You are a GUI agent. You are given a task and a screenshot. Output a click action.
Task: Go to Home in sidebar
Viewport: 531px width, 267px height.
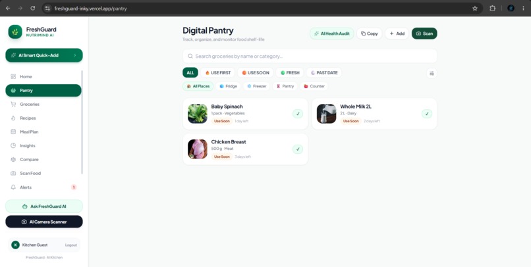43,77
